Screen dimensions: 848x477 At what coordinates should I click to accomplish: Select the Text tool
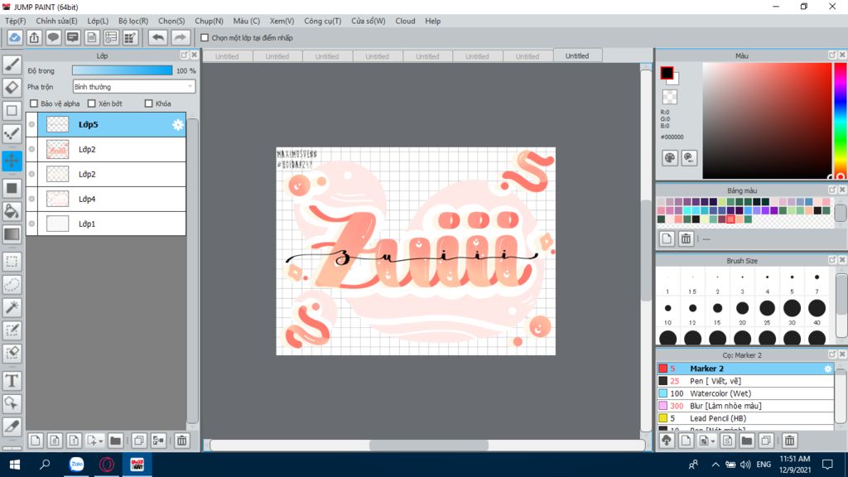[12, 381]
